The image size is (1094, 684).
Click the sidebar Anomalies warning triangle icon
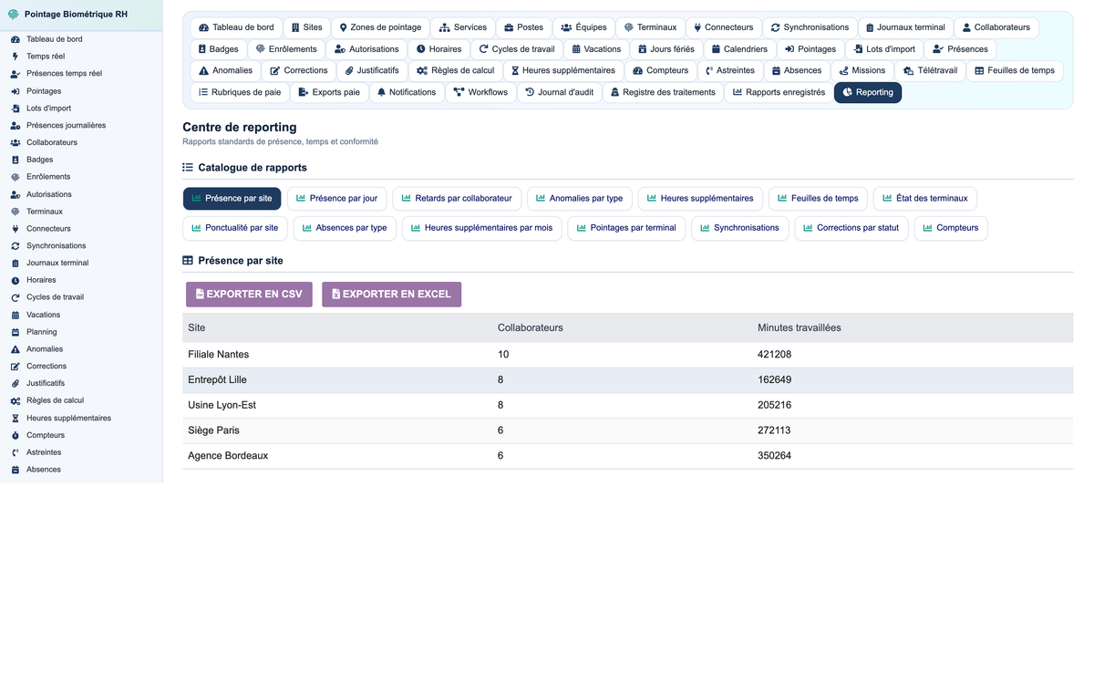(15, 349)
